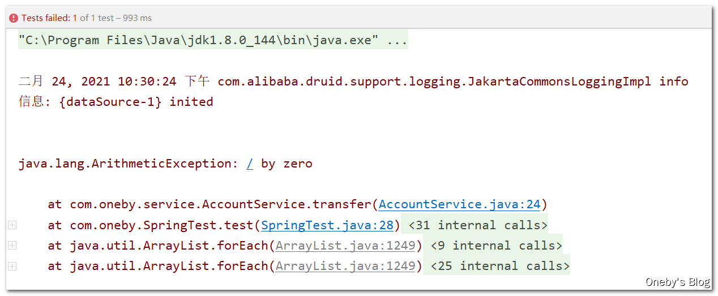
Task: Open the SpringTest.java:28 link
Action: coord(327,225)
